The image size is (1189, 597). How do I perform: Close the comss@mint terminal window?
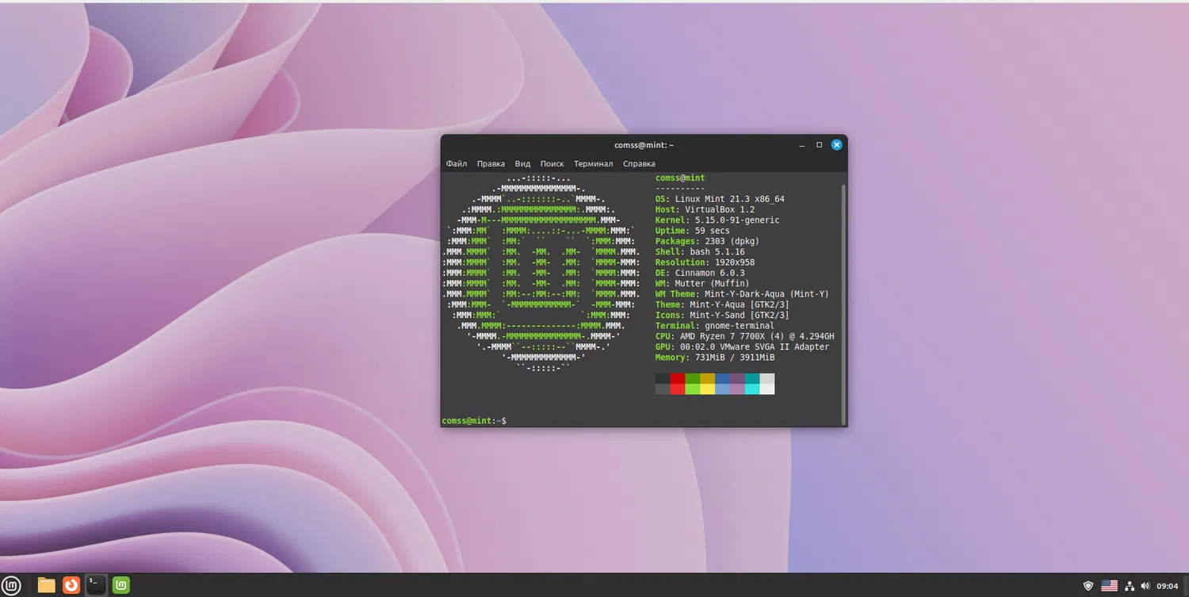coord(836,145)
